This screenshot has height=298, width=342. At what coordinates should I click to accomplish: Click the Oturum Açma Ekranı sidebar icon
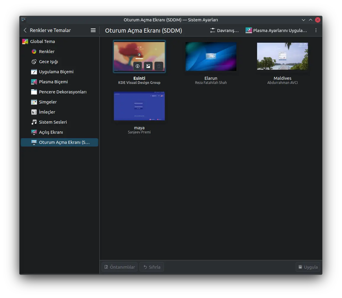point(34,142)
